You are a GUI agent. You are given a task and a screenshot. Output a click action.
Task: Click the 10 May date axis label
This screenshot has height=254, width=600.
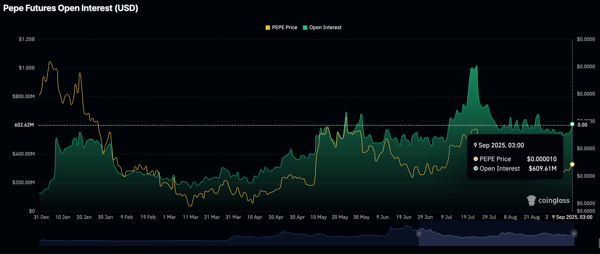(319, 217)
